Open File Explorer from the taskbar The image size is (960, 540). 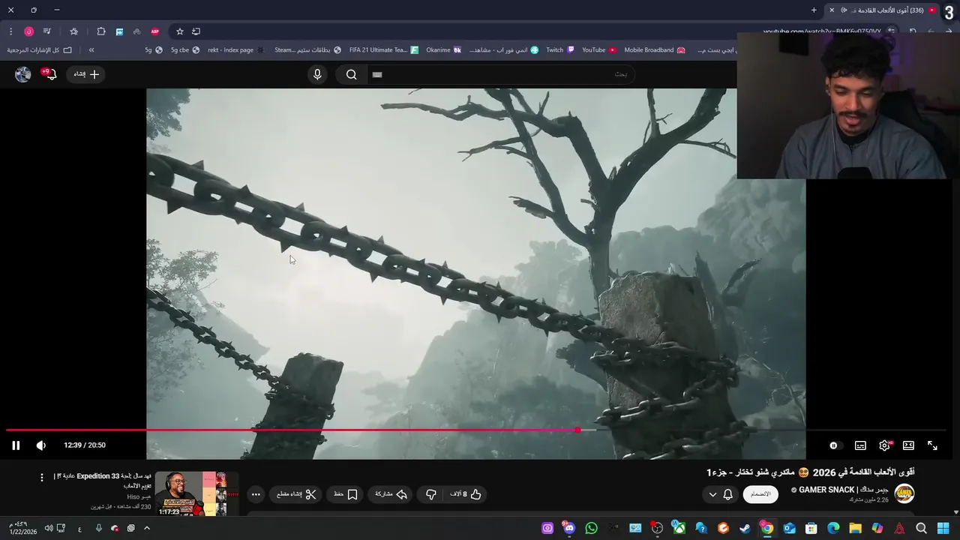tap(855, 529)
